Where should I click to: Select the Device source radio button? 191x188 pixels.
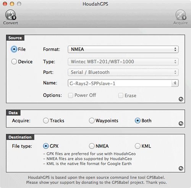[x=14, y=62]
